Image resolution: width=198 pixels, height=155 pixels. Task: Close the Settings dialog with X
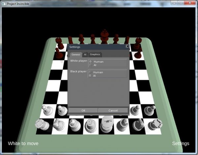pyautogui.click(x=127, y=46)
